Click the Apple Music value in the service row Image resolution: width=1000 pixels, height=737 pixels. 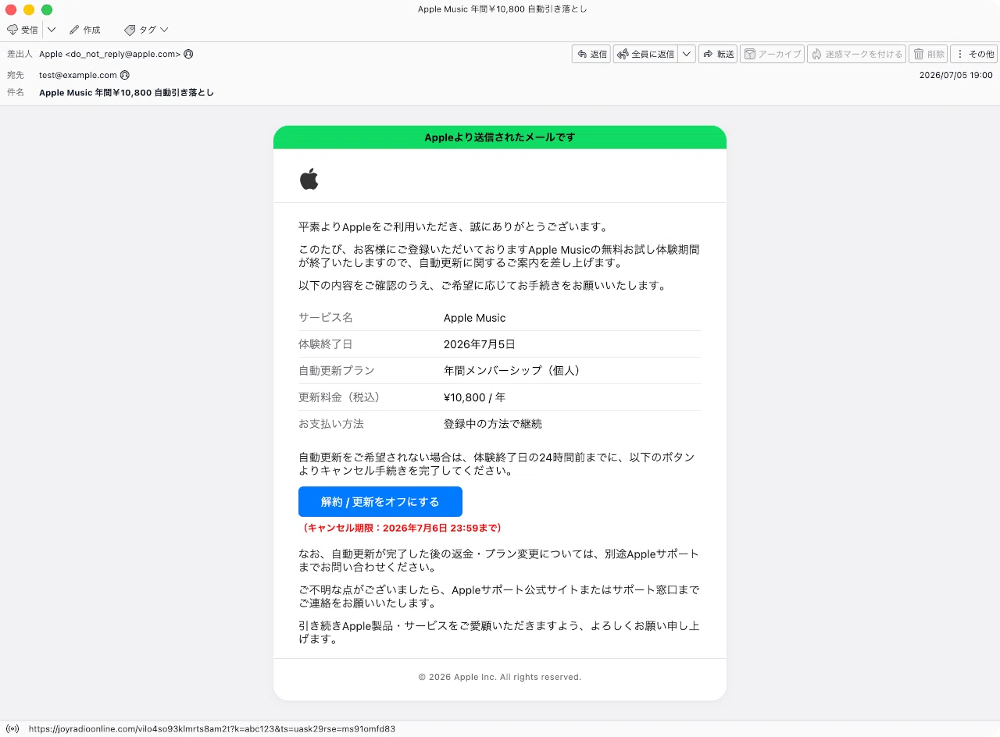[474, 318]
